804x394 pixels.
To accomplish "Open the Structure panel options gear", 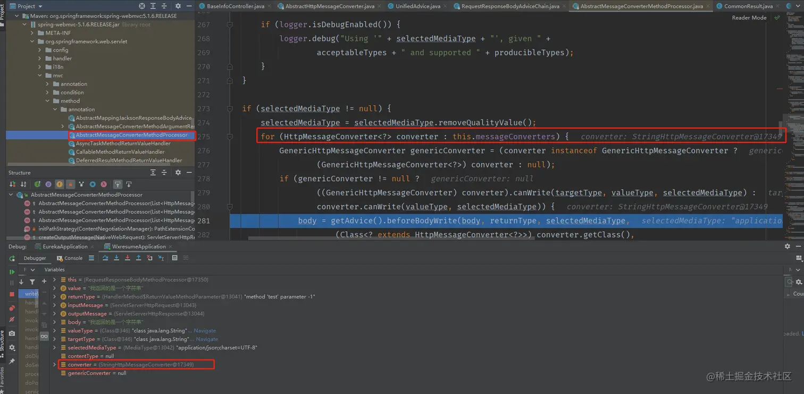I will tap(178, 173).
